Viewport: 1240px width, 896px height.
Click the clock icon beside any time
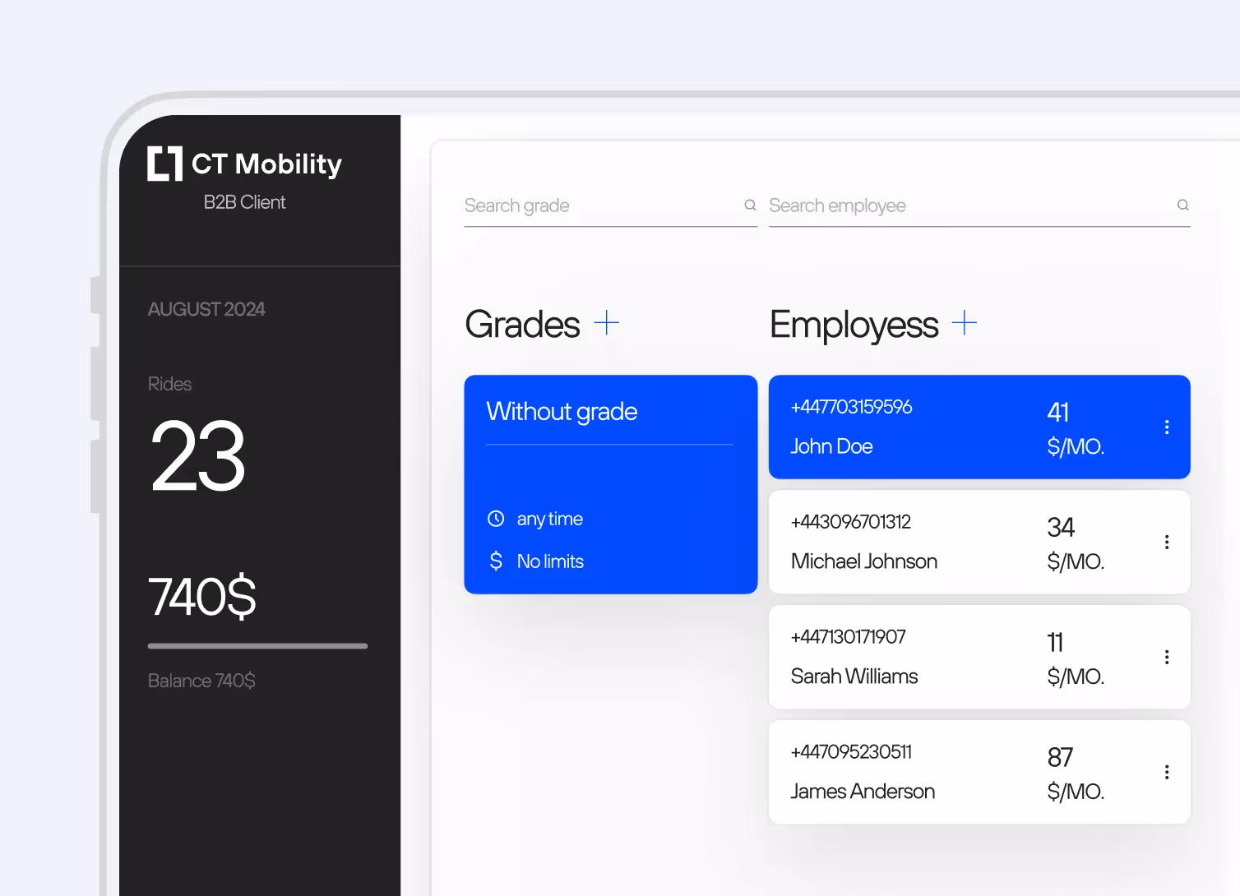point(496,519)
